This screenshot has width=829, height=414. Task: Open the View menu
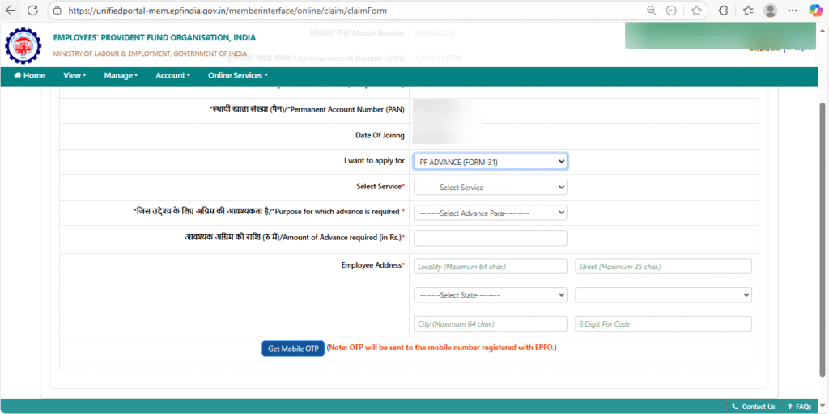(74, 75)
